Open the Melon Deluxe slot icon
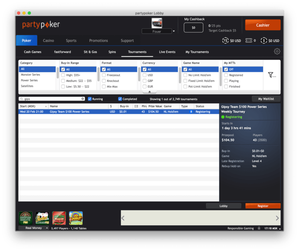Image resolution: width=299 pixels, height=251 pixels. pos(59,218)
